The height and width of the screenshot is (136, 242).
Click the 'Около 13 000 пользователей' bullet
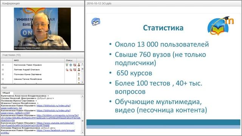coord(162,45)
